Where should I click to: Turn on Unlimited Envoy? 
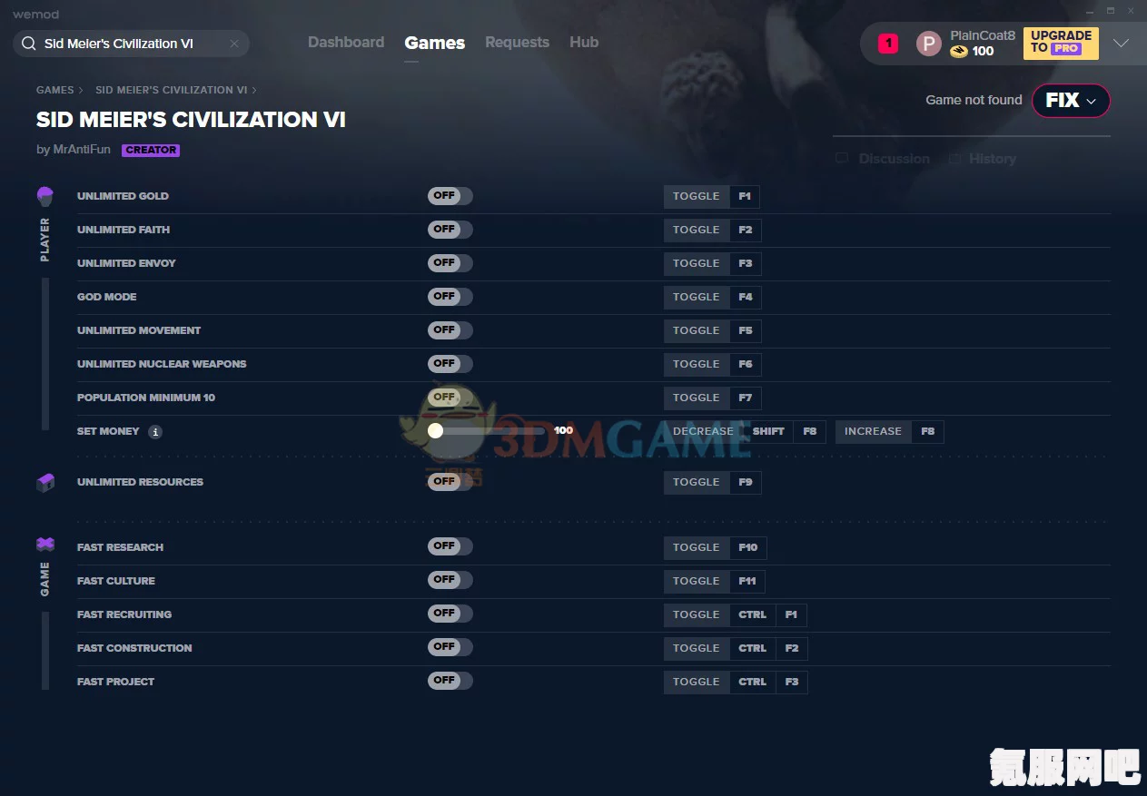tap(450, 263)
